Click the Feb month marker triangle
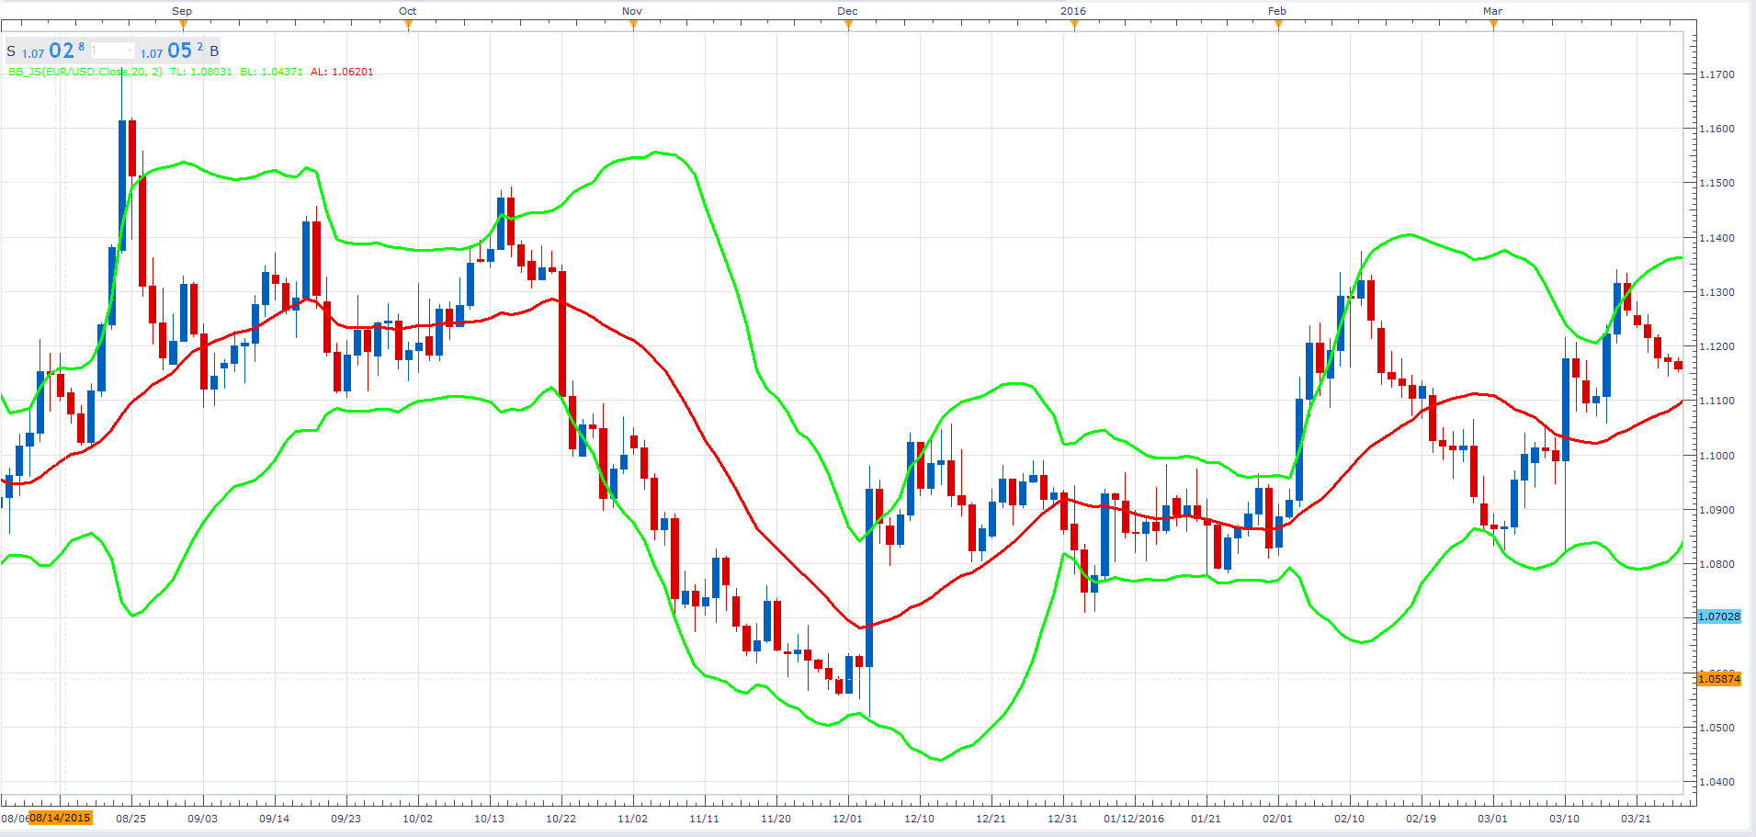This screenshot has width=1756, height=837. coord(1278,24)
